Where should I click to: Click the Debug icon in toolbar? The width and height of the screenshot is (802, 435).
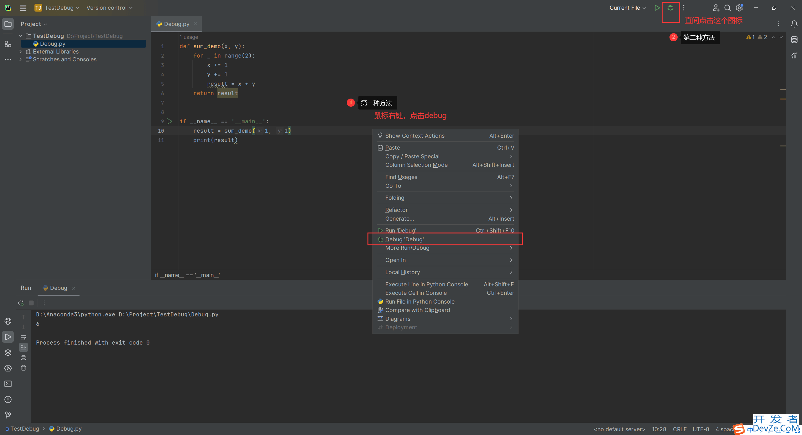671,8
